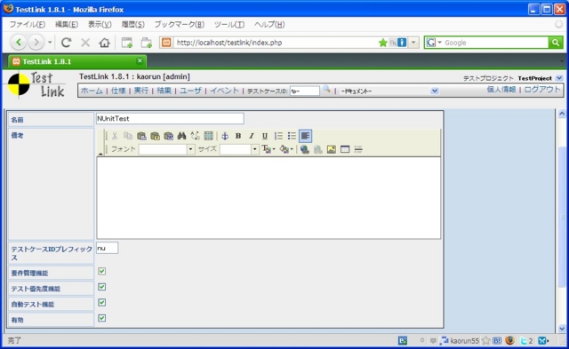The height and width of the screenshot is (349, 569).
Task: Open the 編集 menu
Action: click(x=67, y=25)
